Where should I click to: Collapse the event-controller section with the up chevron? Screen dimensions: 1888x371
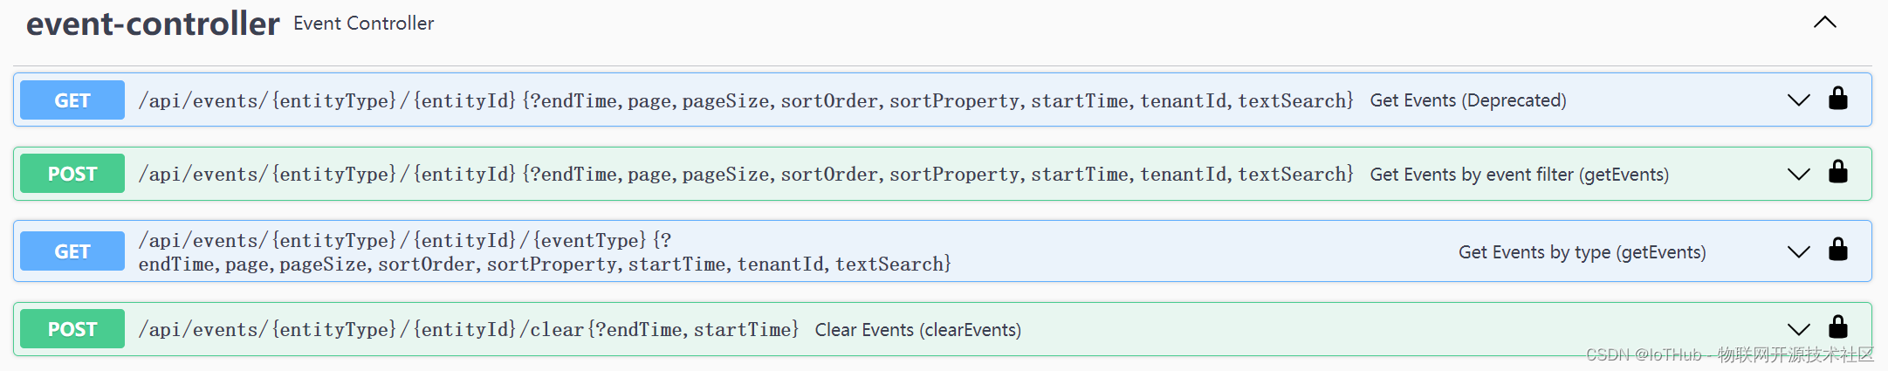1824,23
